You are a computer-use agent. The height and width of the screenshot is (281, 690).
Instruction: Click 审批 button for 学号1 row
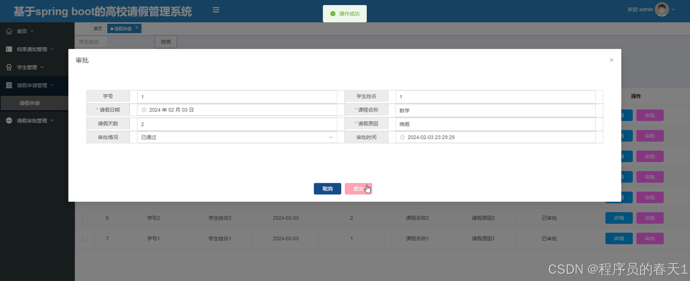pyautogui.click(x=650, y=239)
